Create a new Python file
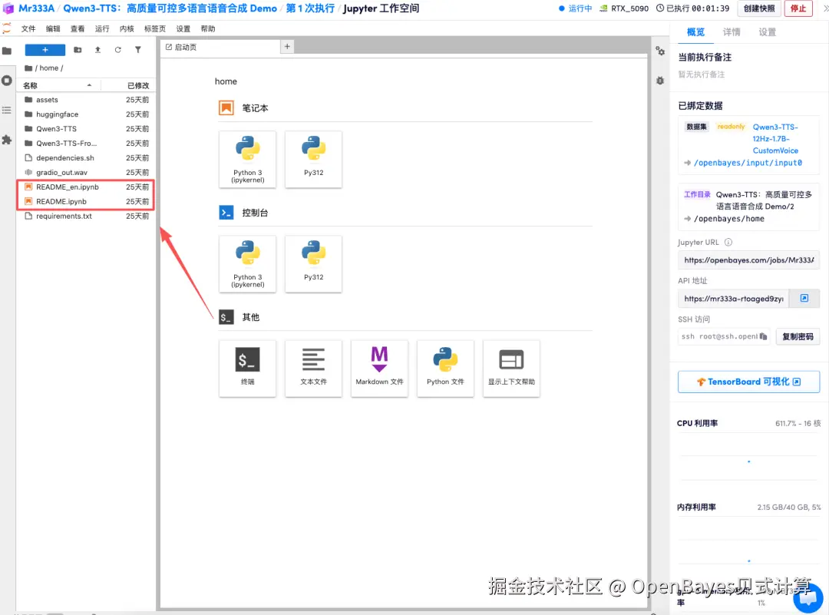This screenshot has width=829, height=615. tap(446, 369)
